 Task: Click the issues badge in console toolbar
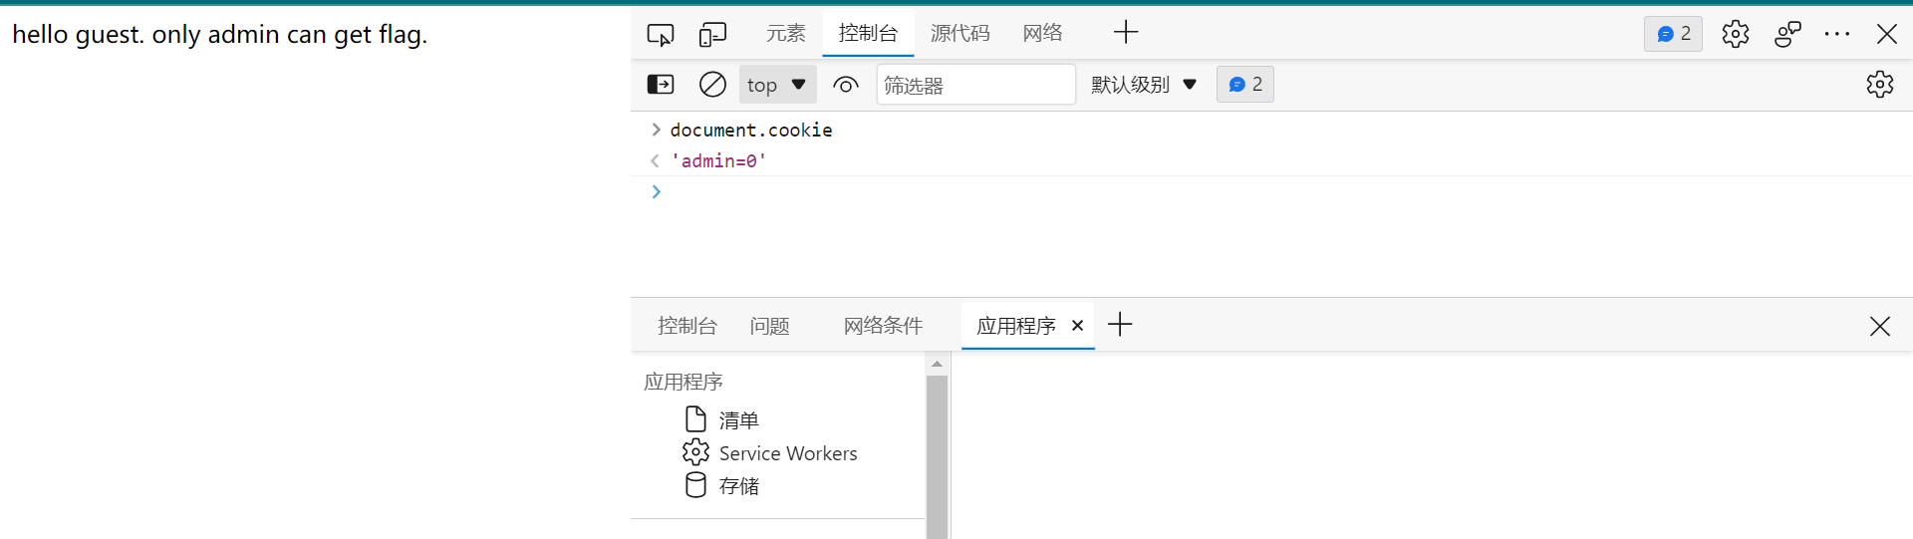[x=1244, y=85]
